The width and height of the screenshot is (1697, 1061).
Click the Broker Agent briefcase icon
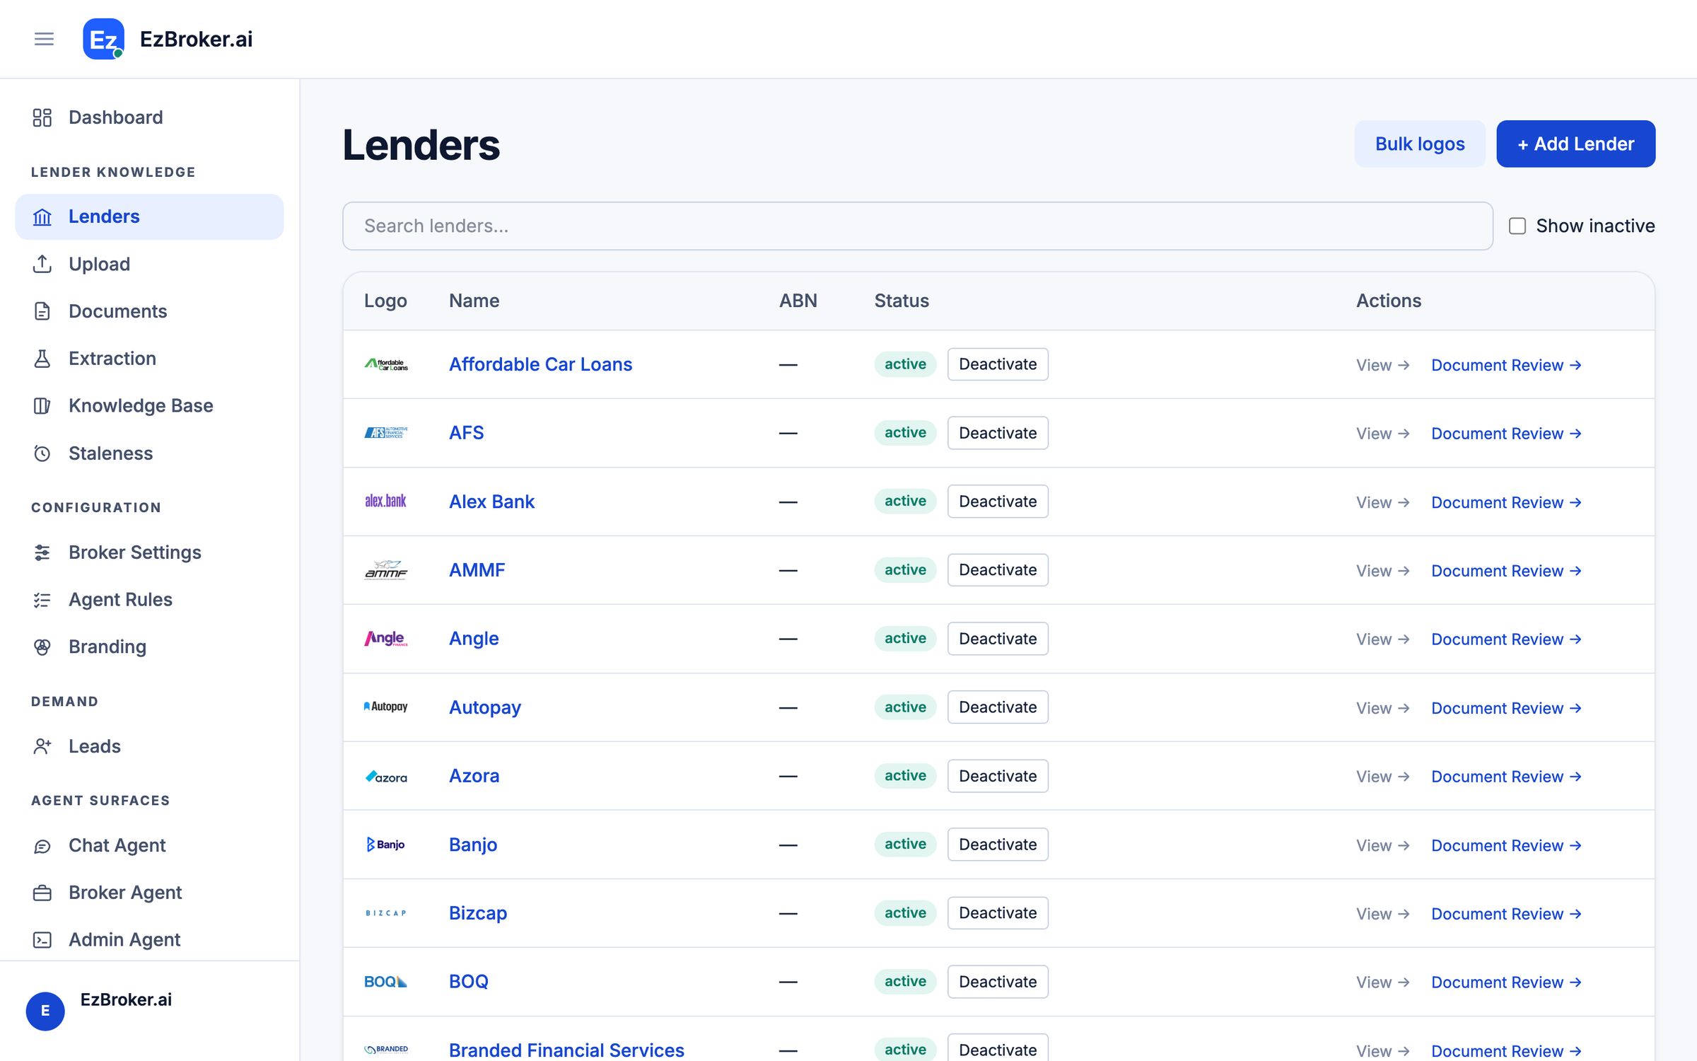click(42, 893)
